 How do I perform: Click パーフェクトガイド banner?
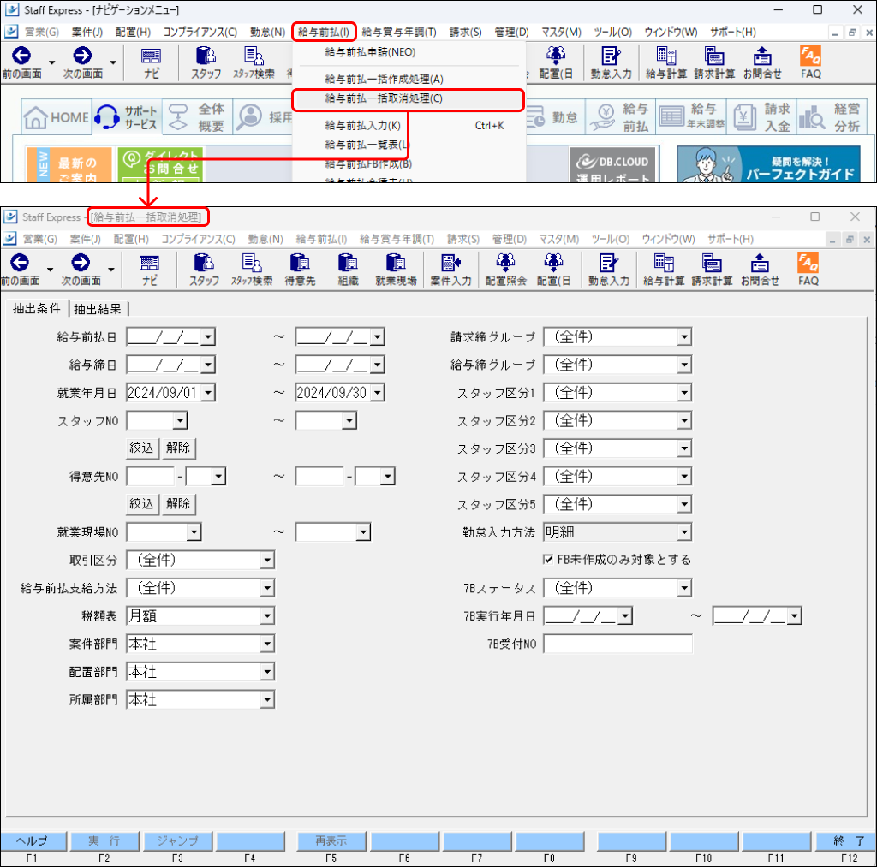[768, 164]
